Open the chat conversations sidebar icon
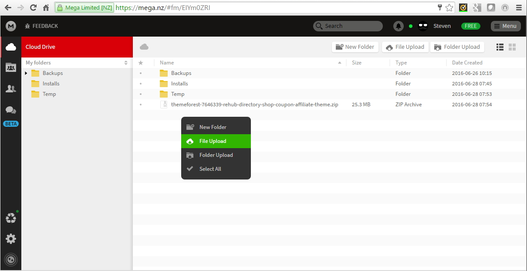The width and height of the screenshot is (527, 271). 11,111
